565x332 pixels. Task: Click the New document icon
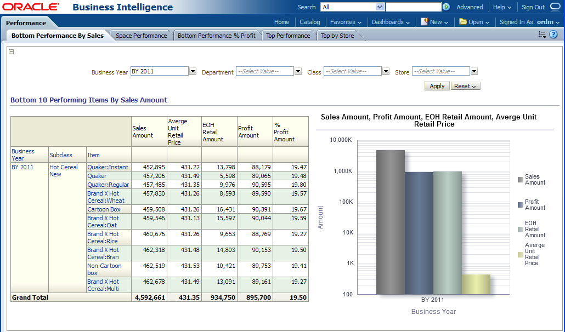[425, 22]
